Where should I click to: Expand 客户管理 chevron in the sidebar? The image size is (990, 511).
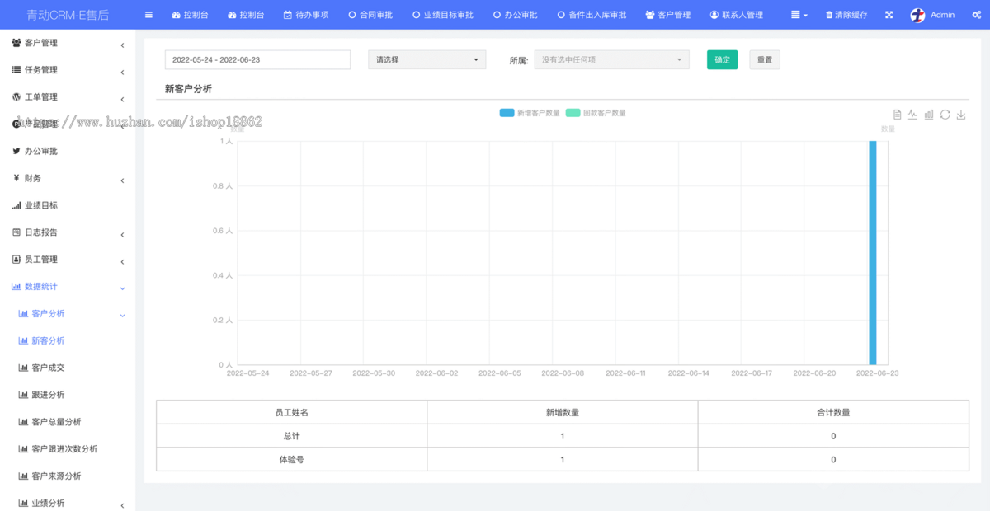(x=122, y=45)
